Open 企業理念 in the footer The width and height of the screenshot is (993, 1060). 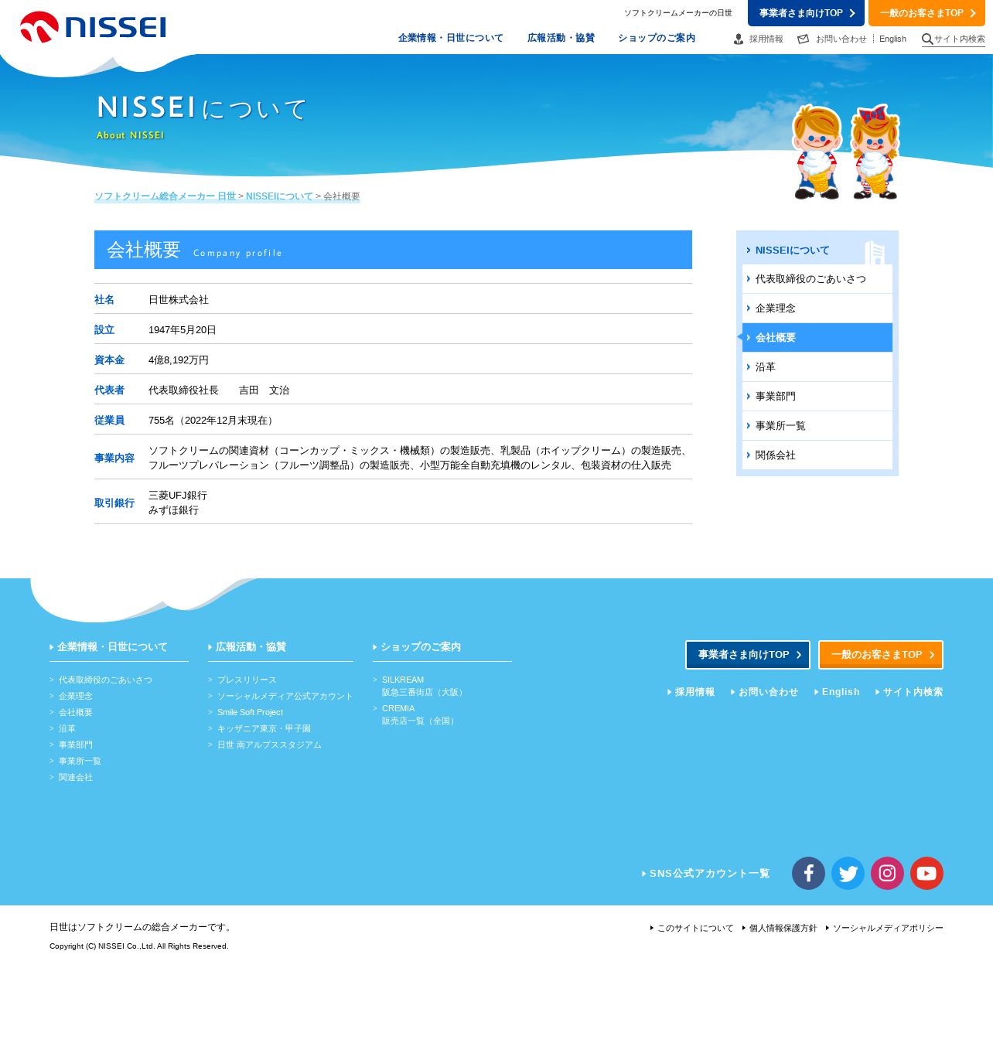(75, 697)
